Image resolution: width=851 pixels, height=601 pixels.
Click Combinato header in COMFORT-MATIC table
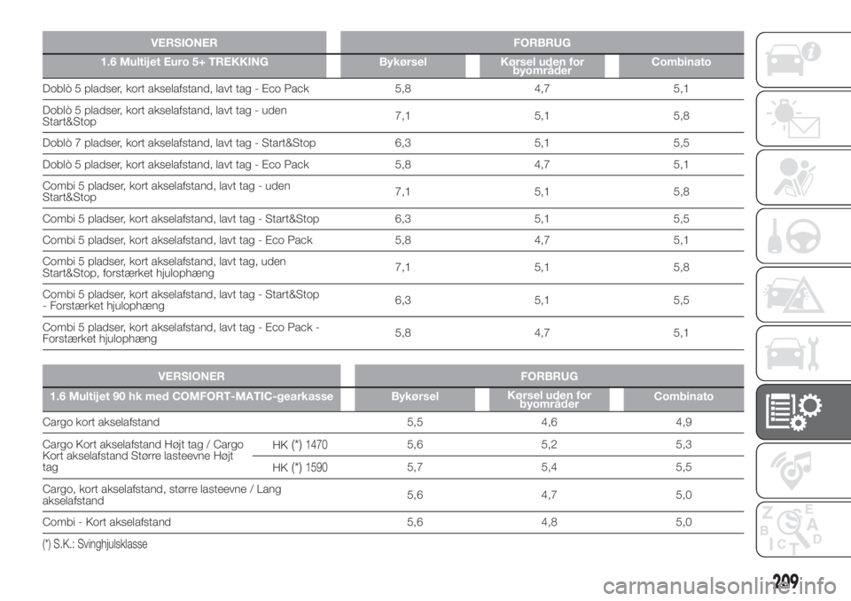point(683,399)
